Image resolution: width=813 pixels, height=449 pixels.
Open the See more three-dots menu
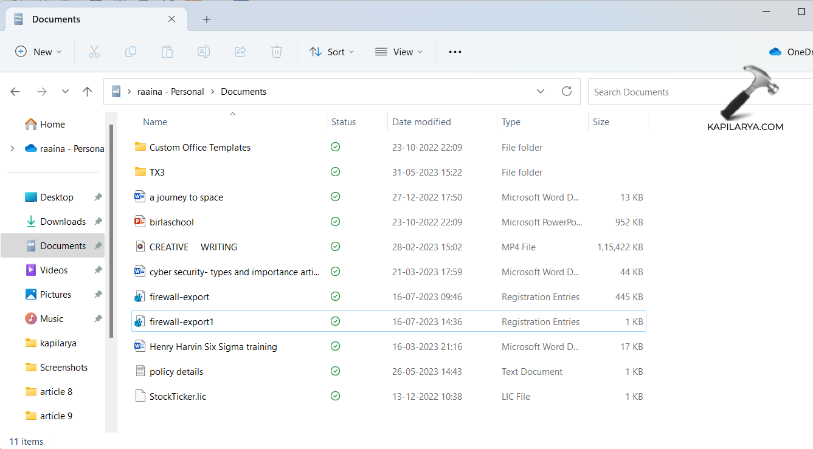click(x=455, y=52)
